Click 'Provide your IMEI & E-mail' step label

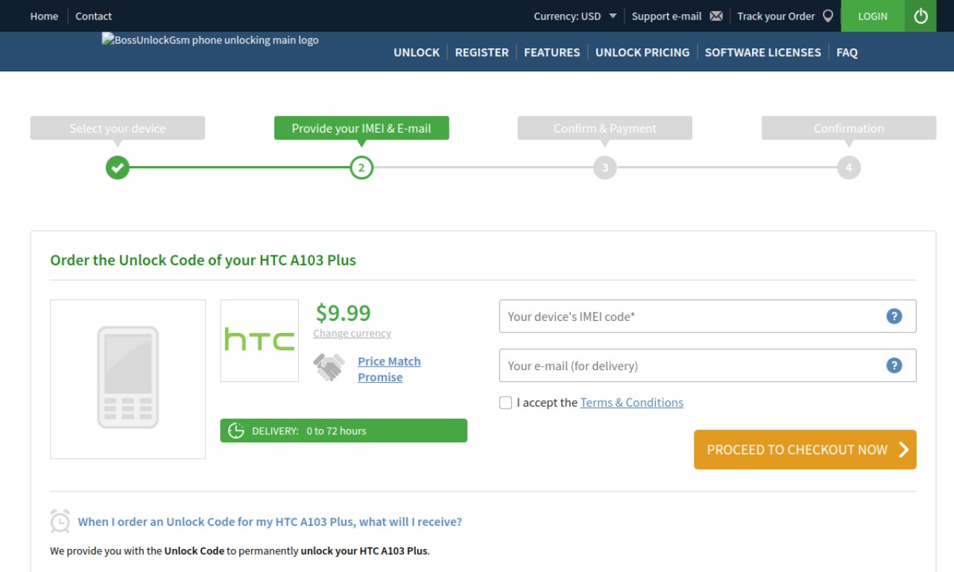coord(361,128)
